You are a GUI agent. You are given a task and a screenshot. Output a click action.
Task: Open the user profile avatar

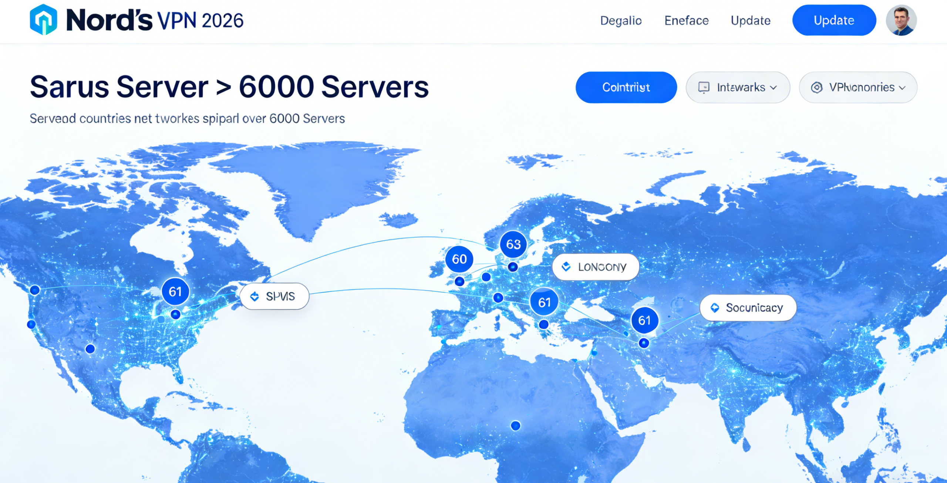901,20
